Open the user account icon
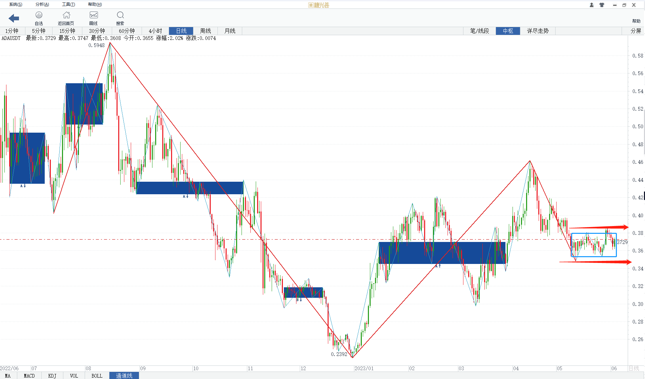This screenshot has width=645, height=379. tap(591, 5)
